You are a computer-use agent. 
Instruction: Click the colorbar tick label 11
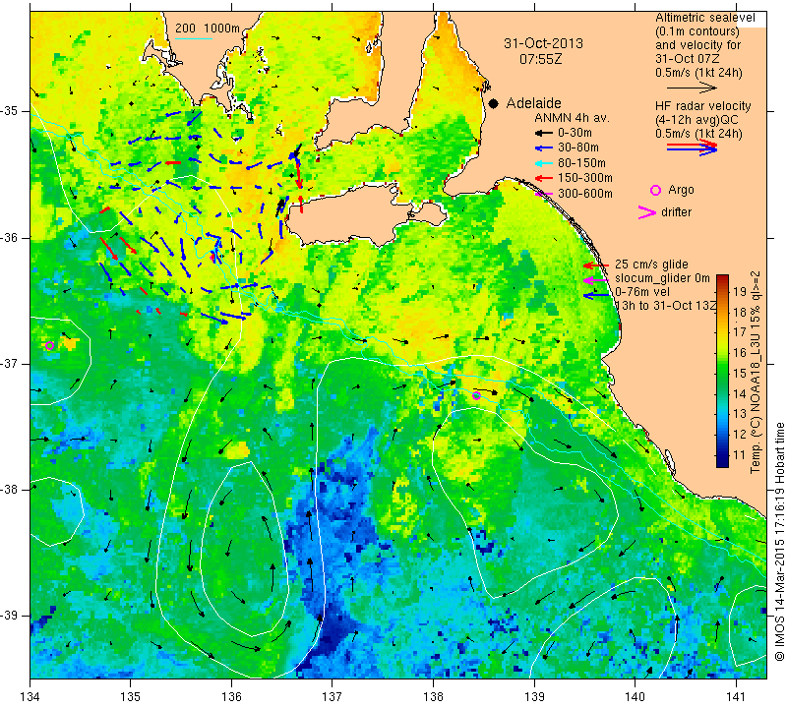[x=741, y=455]
